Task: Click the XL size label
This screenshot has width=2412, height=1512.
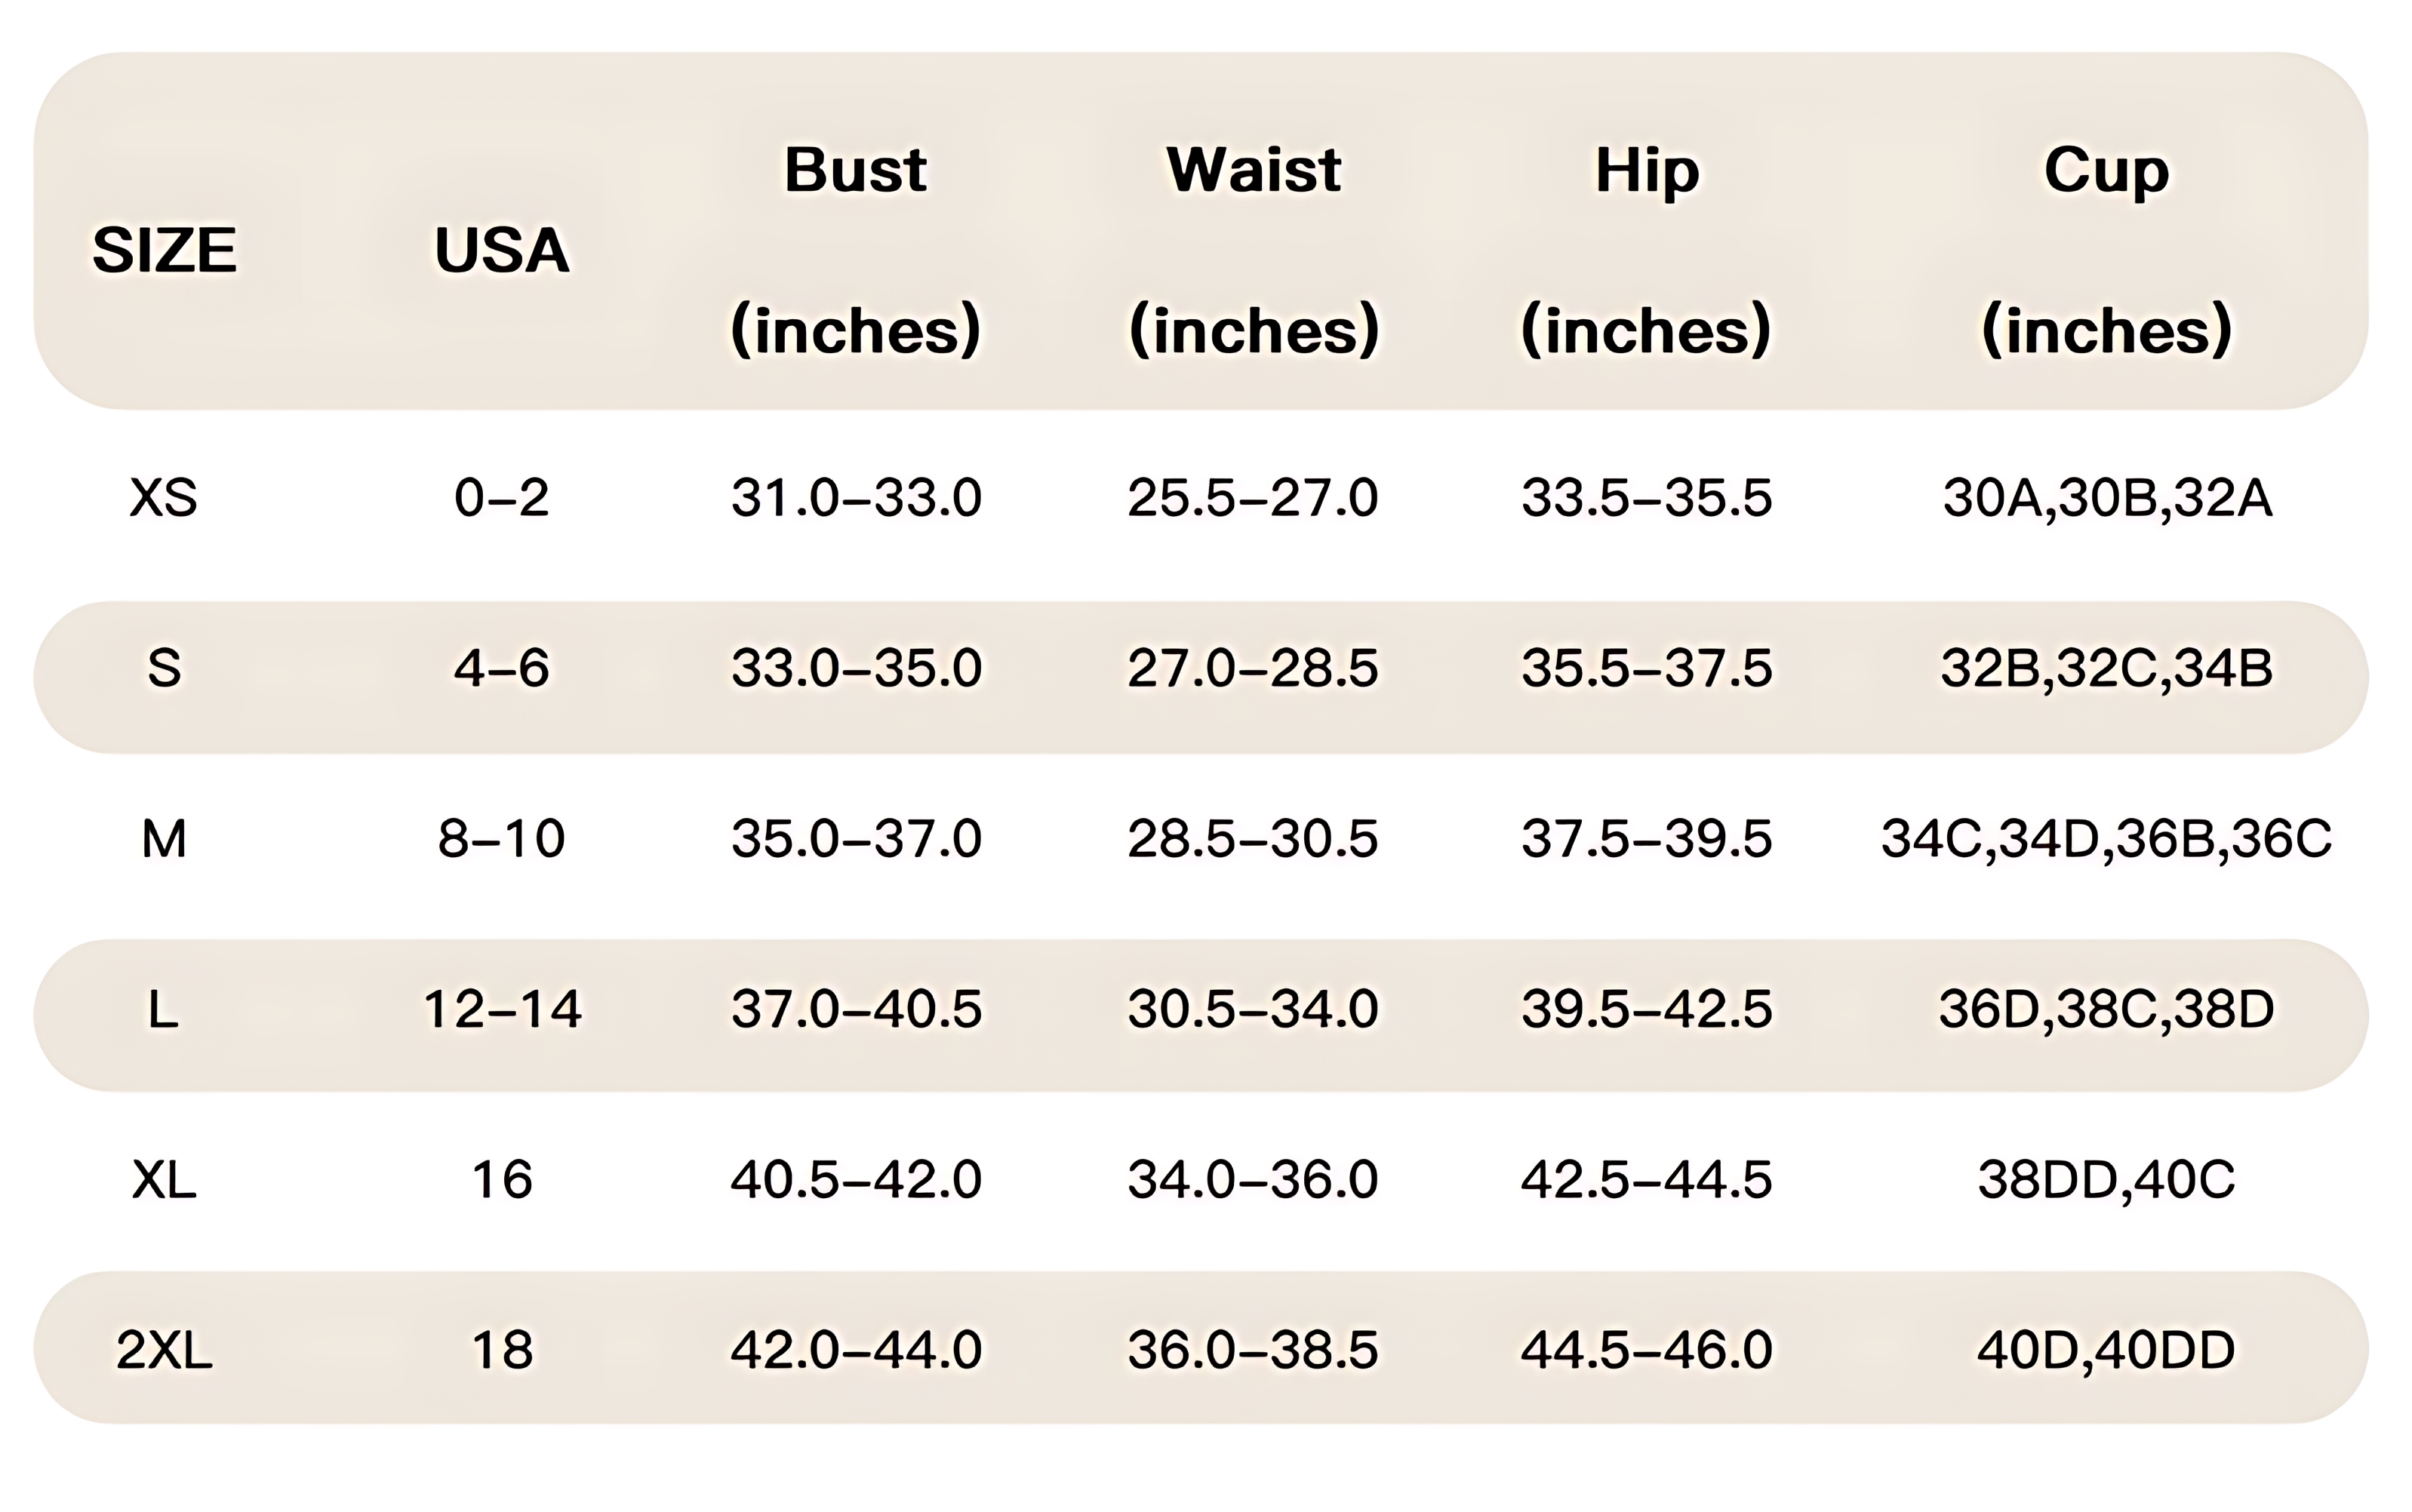Action: click(x=164, y=1179)
